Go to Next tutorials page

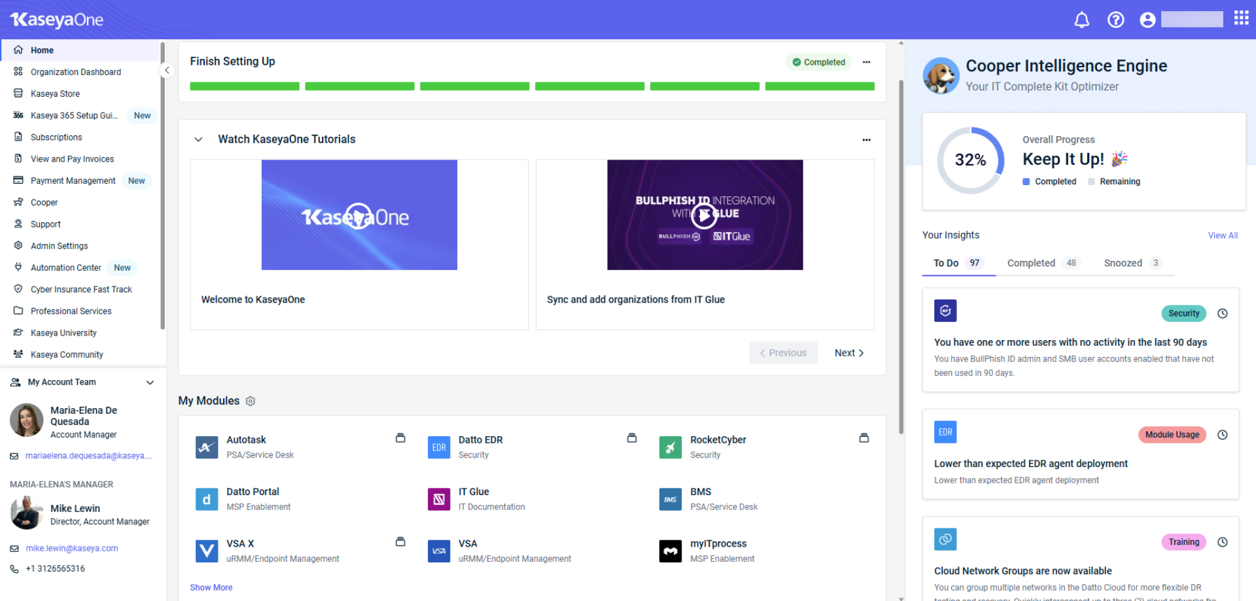(x=849, y=353)
